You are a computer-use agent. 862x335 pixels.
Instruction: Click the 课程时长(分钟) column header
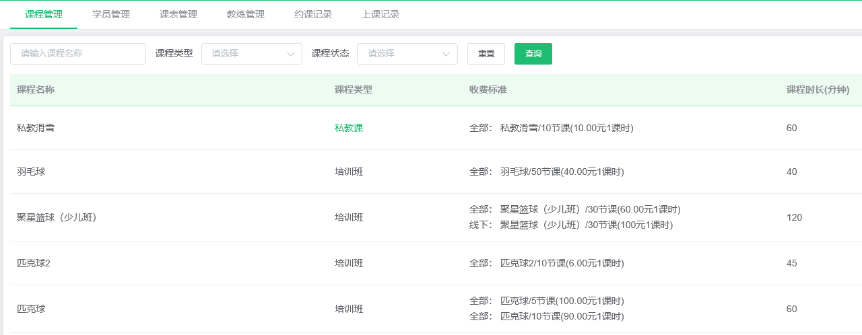(818, 89)
